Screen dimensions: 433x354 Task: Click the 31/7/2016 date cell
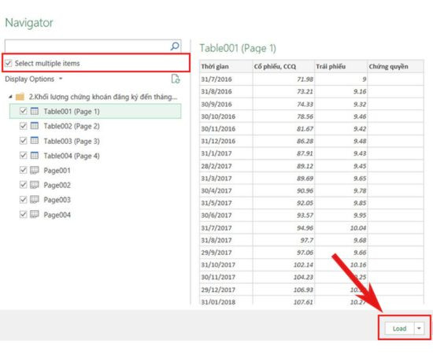click(x=226, y=79)
